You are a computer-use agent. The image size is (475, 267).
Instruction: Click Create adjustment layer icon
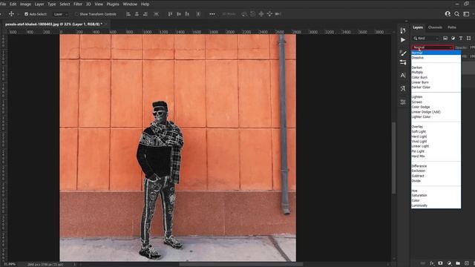(x=449, y=263)
